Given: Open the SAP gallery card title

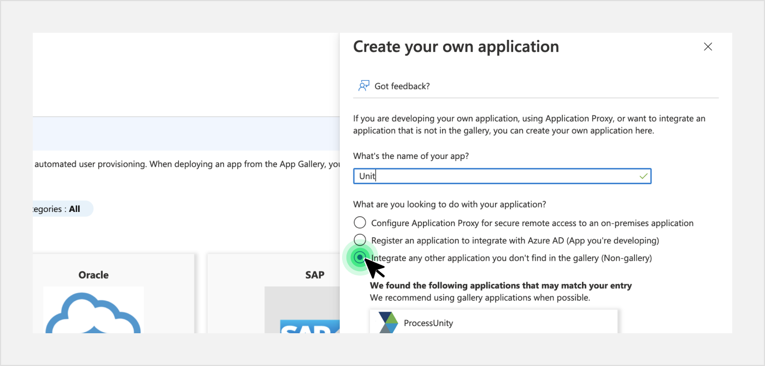Looking at the screenshot, I should pos(315,275).
